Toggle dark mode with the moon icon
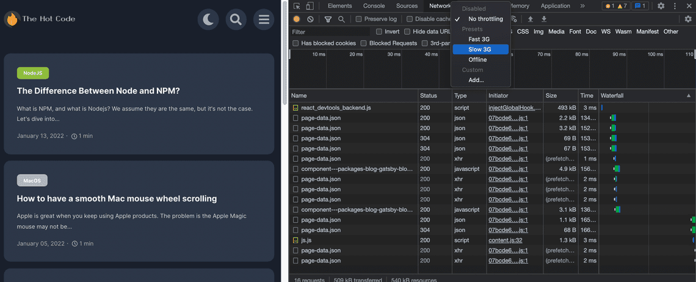Screen dimensions: 696x282 208,19
